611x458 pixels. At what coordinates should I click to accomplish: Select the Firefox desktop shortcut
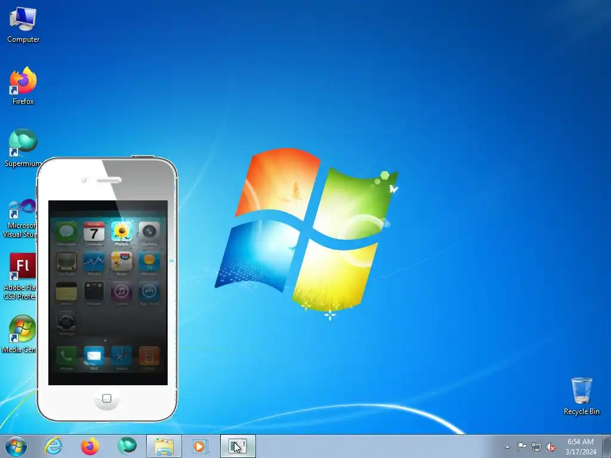pyautogui.click(x=23, y=86)
